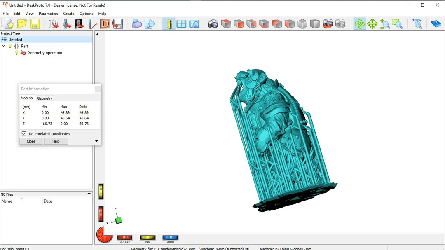Toggle the light bulb visibility for Part
The height and width of the screenshot is (250, 445).
click(10, 46)
